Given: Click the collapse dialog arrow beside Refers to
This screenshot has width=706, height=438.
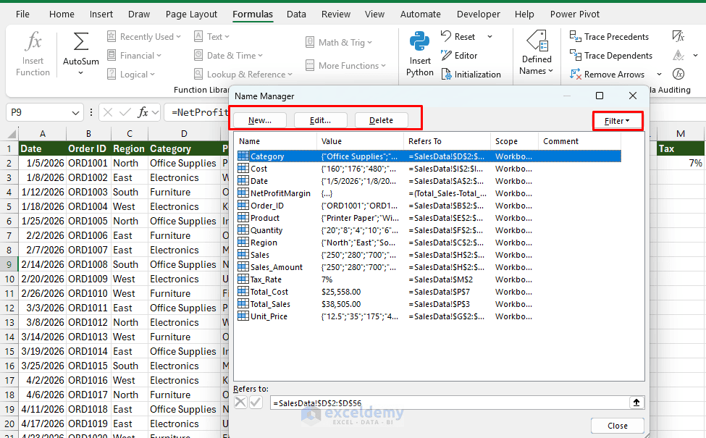Looking at the screenshot, I should [636, 403].
